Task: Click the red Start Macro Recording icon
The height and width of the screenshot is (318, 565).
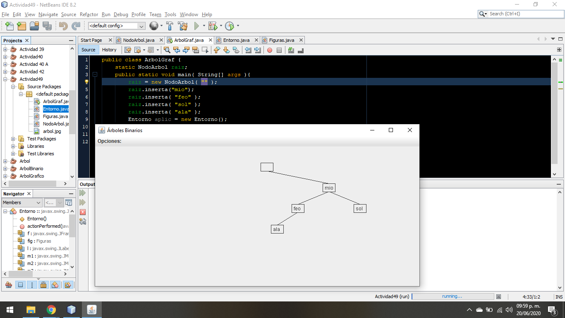Action: pos(270,50)
